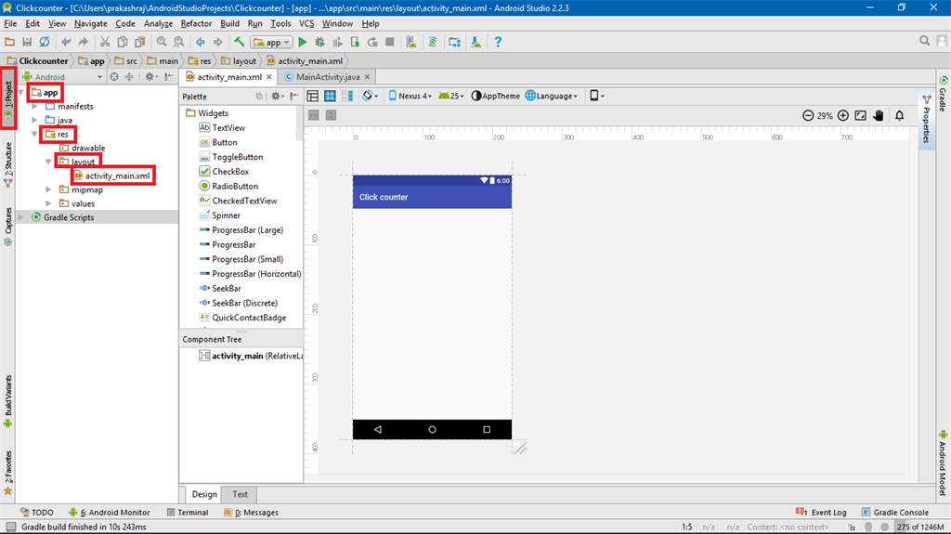Viewport: 951px width, 534px height.
Task: Expand the Gradle Scripts node arrow
Action: tap(21, 217)
